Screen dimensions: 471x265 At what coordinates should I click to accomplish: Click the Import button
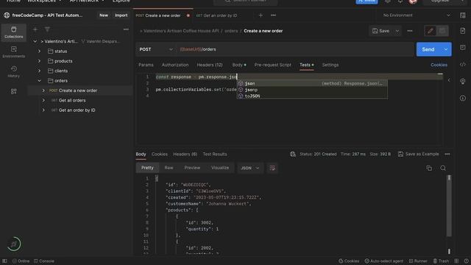pos(121,15)
